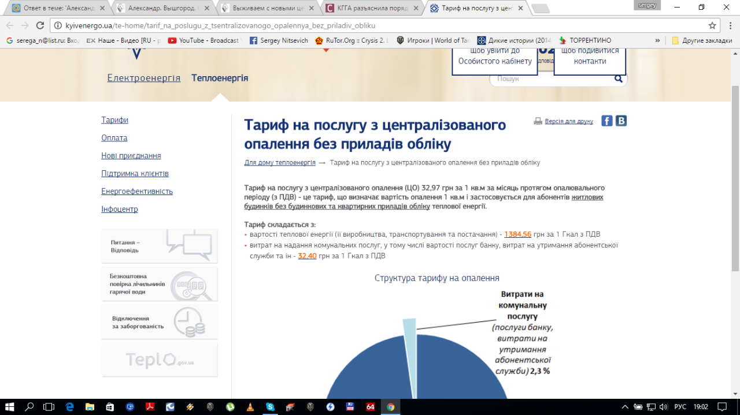Switch to the 'Александр. Вышгород' tab

tap(162, 8)
